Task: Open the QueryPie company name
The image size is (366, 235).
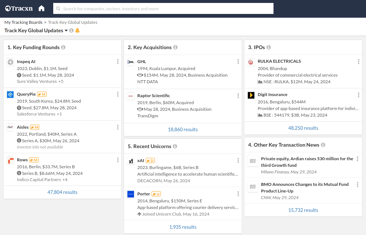Action: point(26,94)
